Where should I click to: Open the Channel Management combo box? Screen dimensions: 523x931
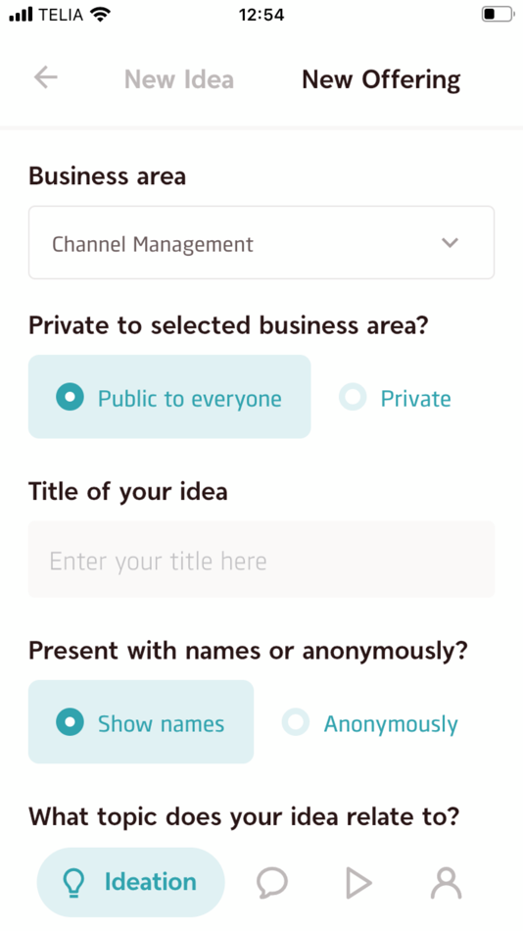(x=261, y=242)
